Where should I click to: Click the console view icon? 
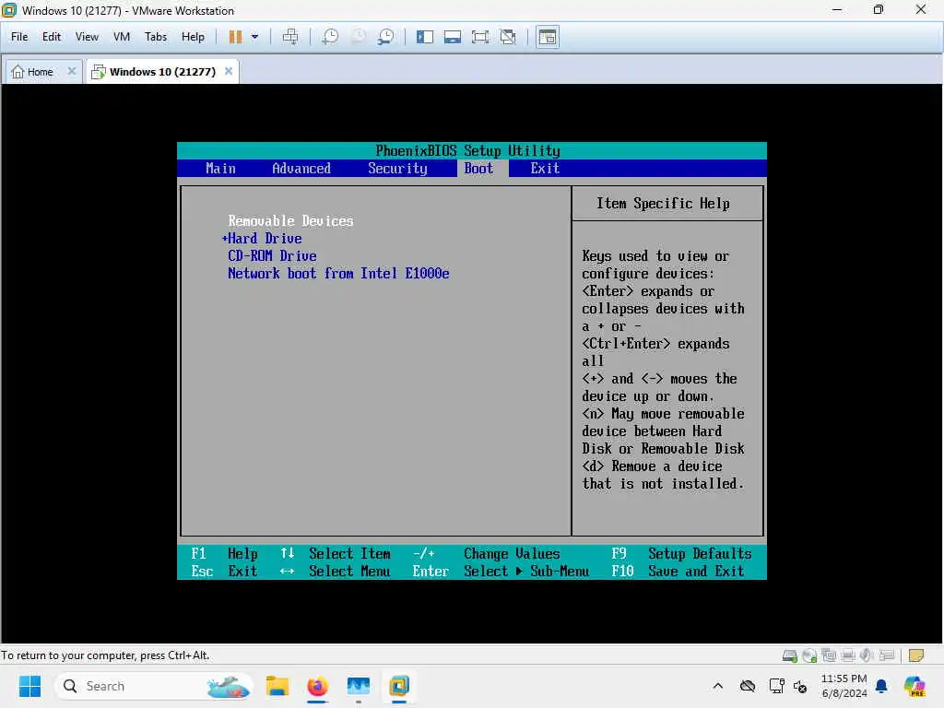point(548,37)
